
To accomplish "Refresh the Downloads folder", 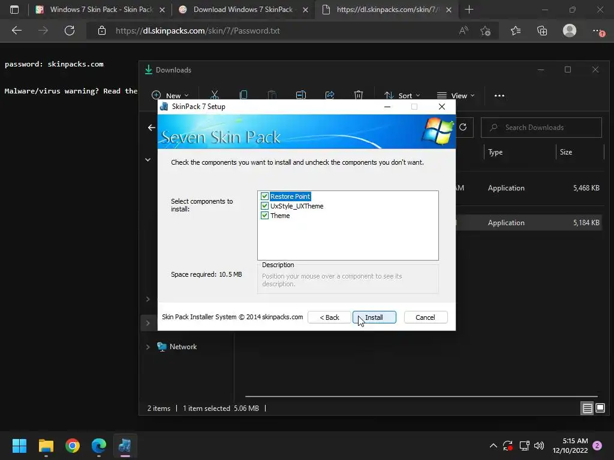I will [463, 127].
